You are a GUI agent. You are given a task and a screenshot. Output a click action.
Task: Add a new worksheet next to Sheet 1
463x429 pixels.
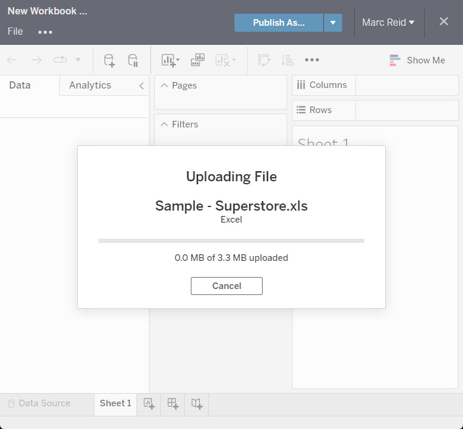coord(149,404)
